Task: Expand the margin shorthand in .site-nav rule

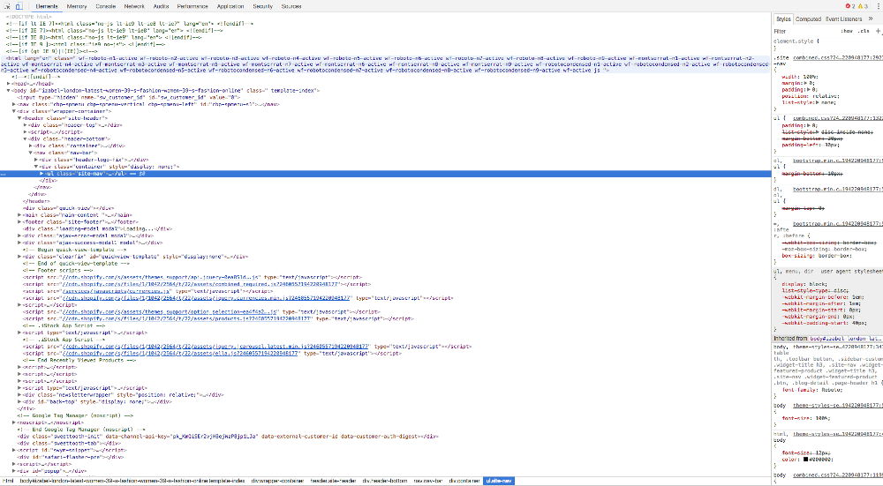Action: coord(808,83)
